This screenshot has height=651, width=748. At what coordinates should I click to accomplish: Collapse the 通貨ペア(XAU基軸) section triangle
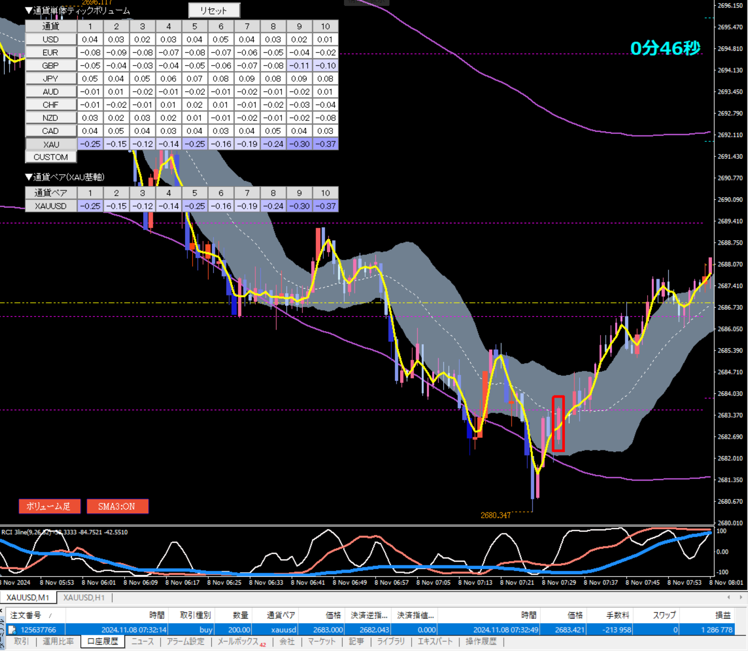point(29,177)
